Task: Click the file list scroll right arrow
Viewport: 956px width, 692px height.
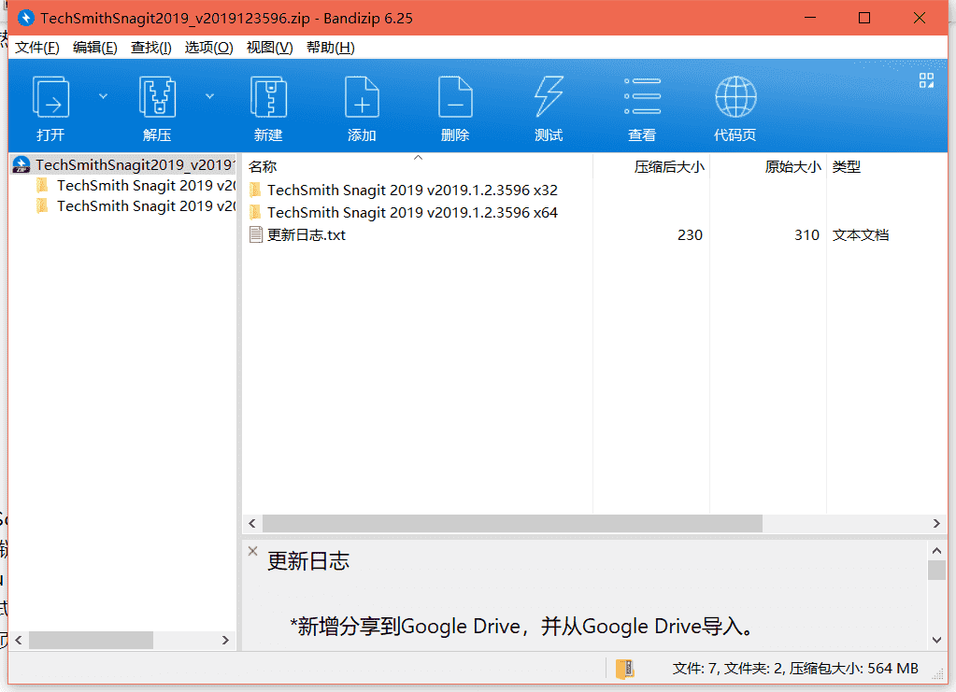Action: pyautogui.click(x=936, y=523)
